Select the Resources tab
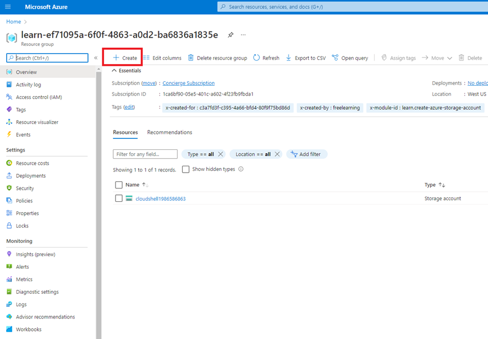The image size is (488, 339). click(125, 132)
